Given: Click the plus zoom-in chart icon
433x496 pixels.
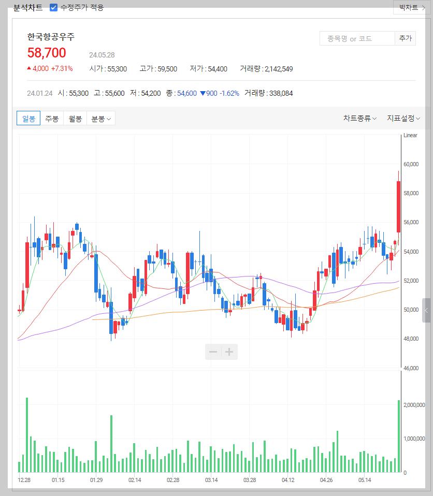Looking at the screenshot, I should (x=229, y=352).
